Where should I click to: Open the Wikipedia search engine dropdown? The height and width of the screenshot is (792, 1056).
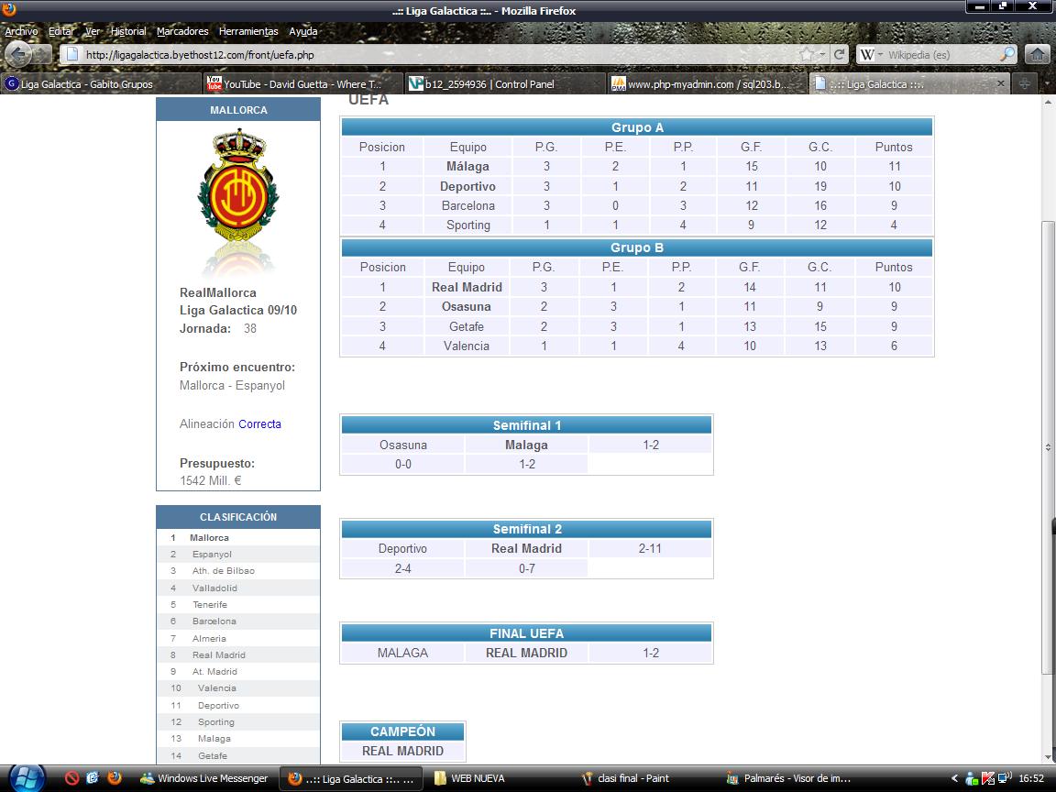point(870,55)
